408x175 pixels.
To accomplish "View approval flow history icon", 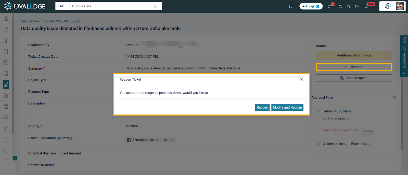I will (x=394, y=98).
